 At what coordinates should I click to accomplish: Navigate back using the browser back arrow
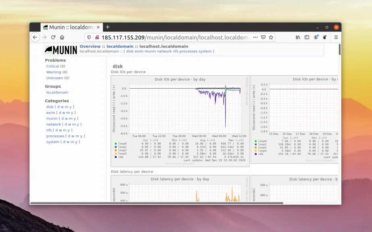pyautogui.click(x=35, y=37)
